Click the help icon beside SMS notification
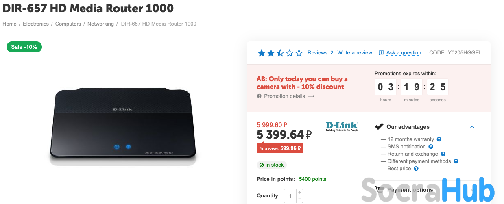 point(431,147)
